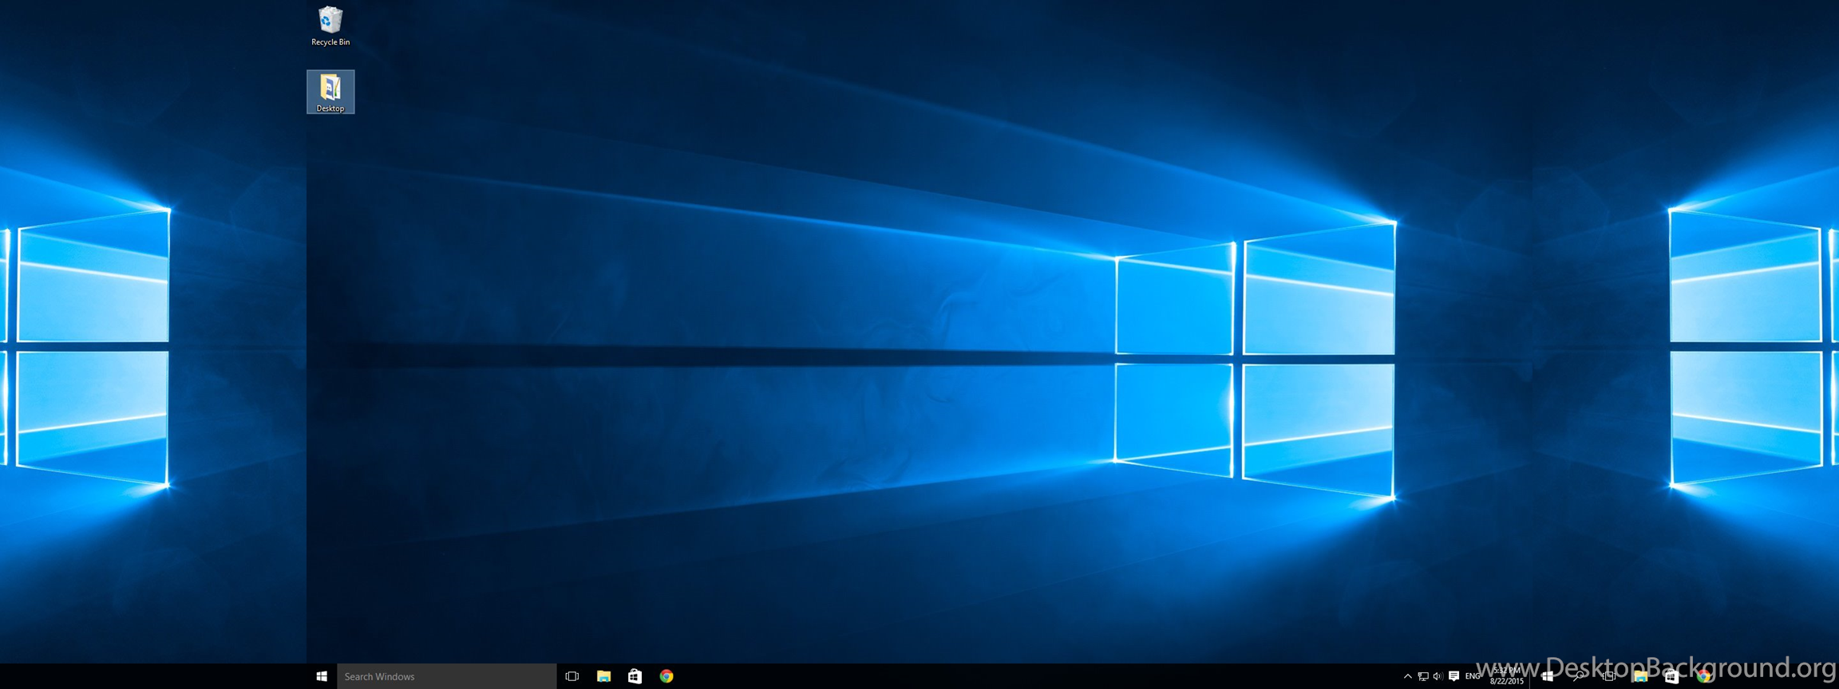Open the clock showing 8/22/2015
This screenshot has height=689, width=1839.
click(1507, 676)
